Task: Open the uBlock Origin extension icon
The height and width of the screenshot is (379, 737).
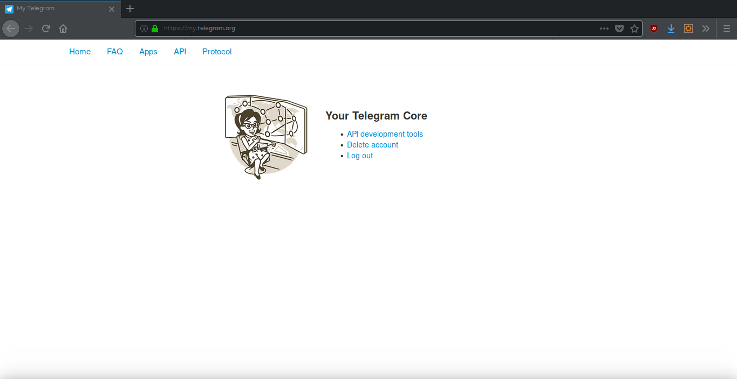Action: click(654, 29)
